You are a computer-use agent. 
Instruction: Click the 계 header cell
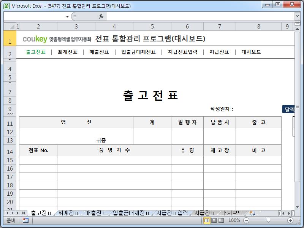tap(152, 122)
